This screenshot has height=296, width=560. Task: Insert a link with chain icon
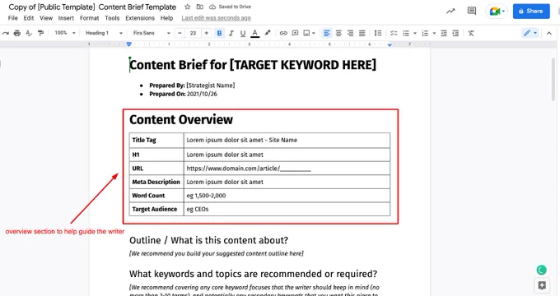(283, 33)
